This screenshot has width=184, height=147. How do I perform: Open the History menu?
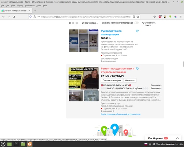(20, 6)
